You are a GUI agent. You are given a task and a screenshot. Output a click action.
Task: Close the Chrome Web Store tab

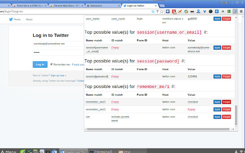(82, 6)
